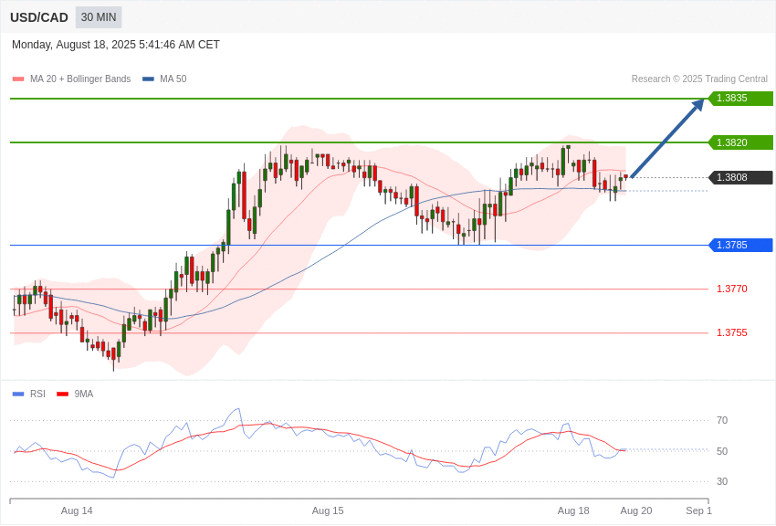Viewport: 776px width, 526px height.
Task: Click the RSI 70 level label
Action: pyautogui.click(x=722, y=420)
